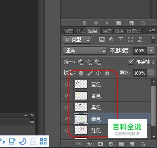Toggle the layer filtering switch
The image size is (157, 148).
pos(153,39)
